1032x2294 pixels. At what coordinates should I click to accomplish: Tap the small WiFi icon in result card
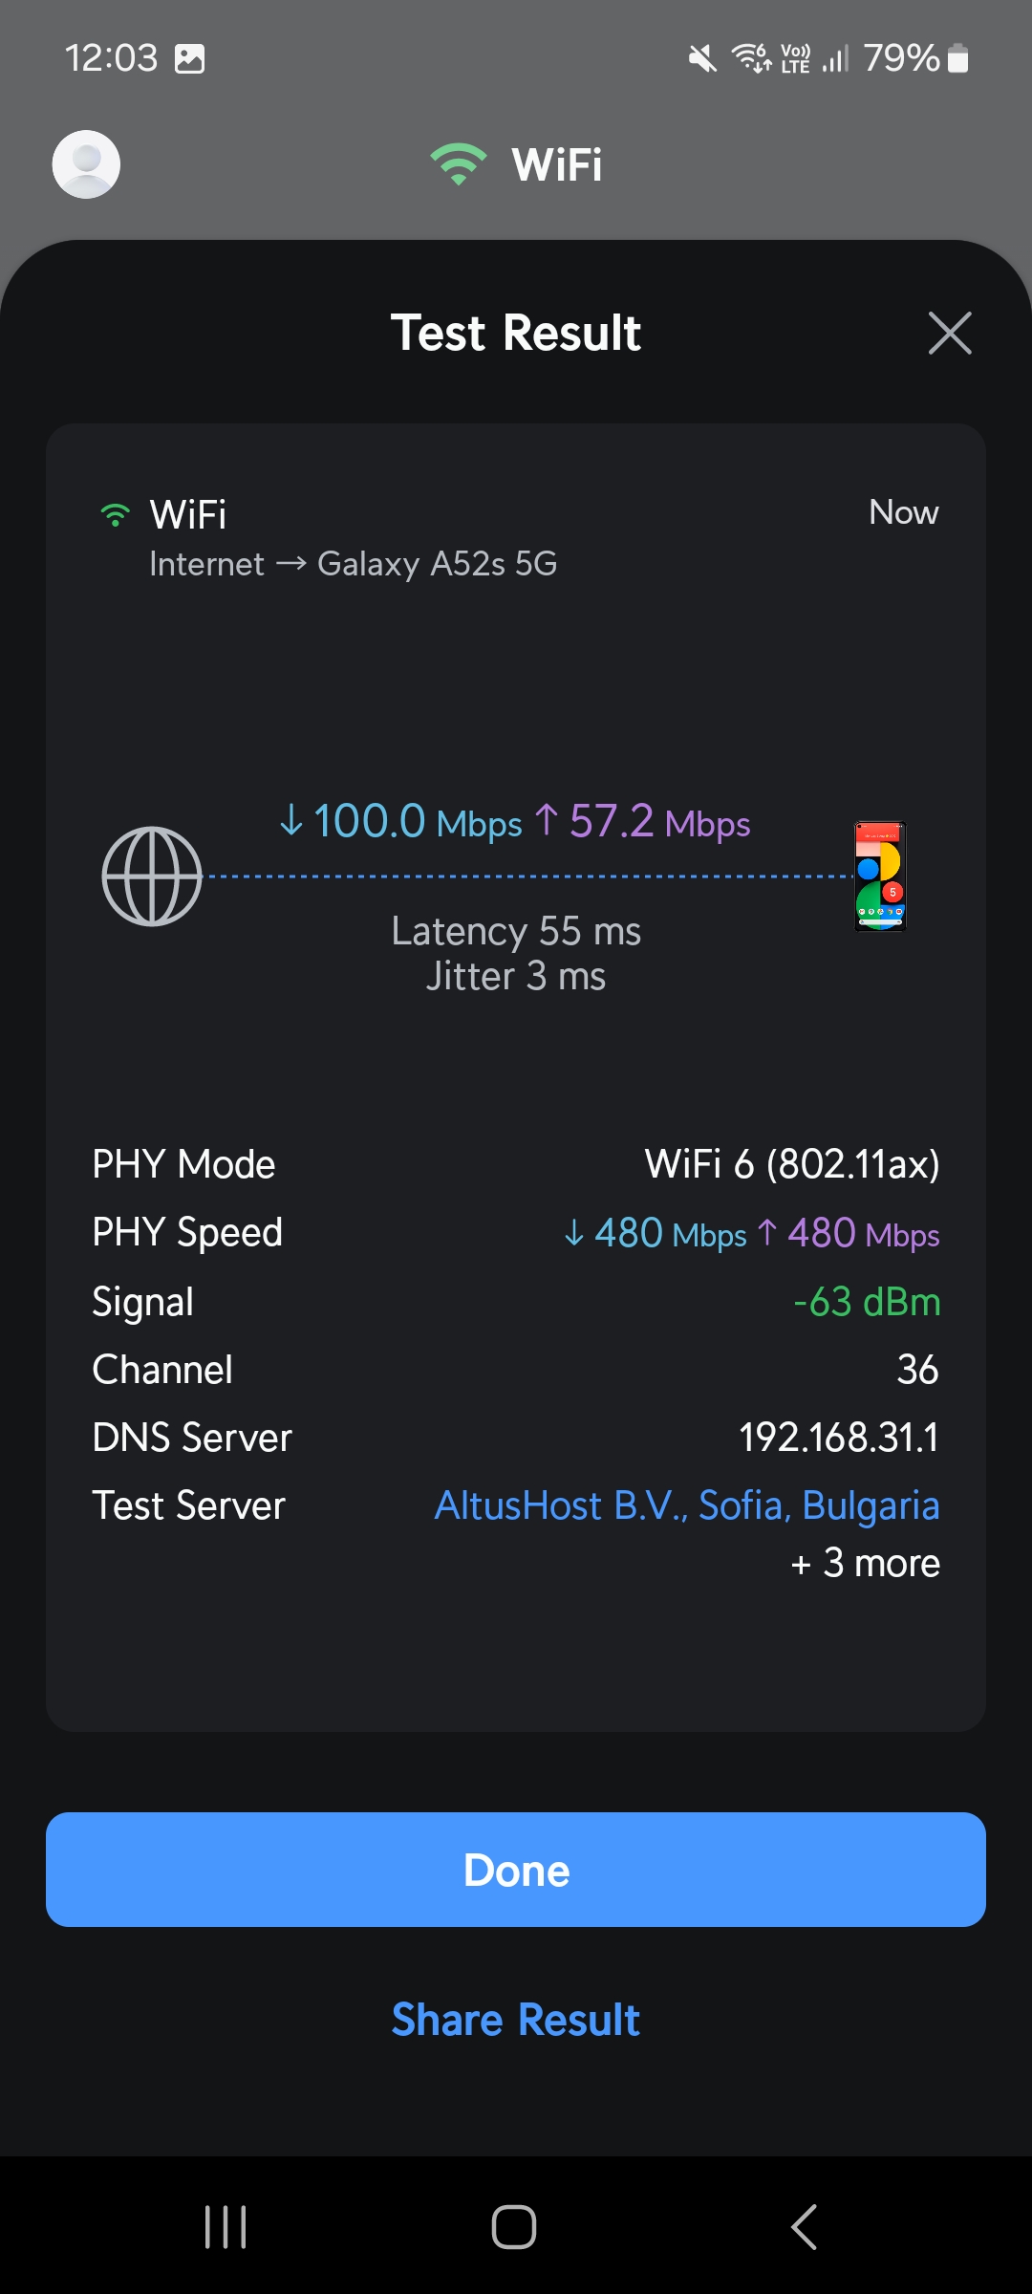tap(116, 515)
